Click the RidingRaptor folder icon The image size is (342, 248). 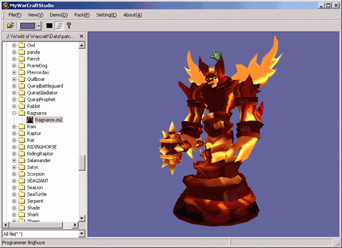22,154
